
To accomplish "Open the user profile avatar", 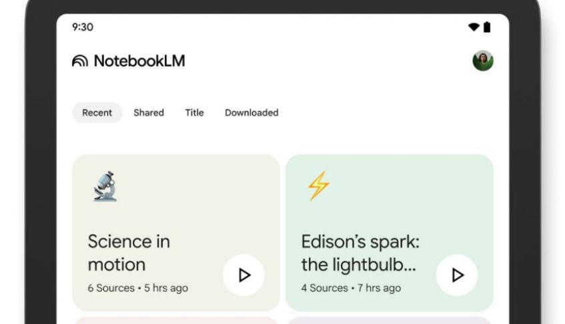I will coord(482,61).
